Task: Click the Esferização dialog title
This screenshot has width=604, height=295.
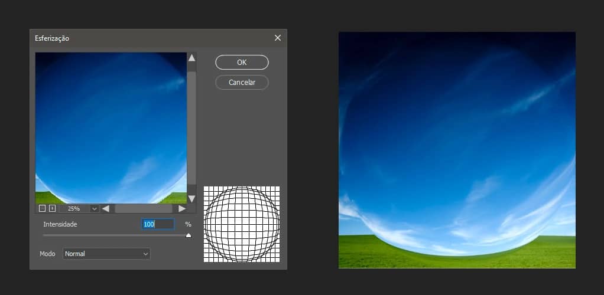Action: coord(52,38)
